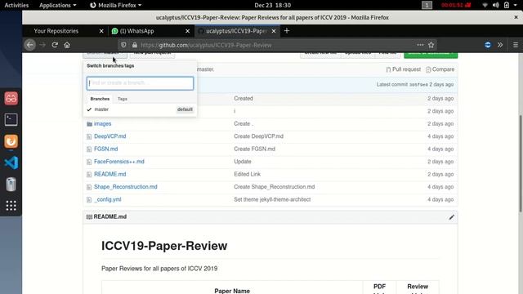Click the padlock site security icon
The height and width of the screenshot is (294, 523).
point(134,45)
